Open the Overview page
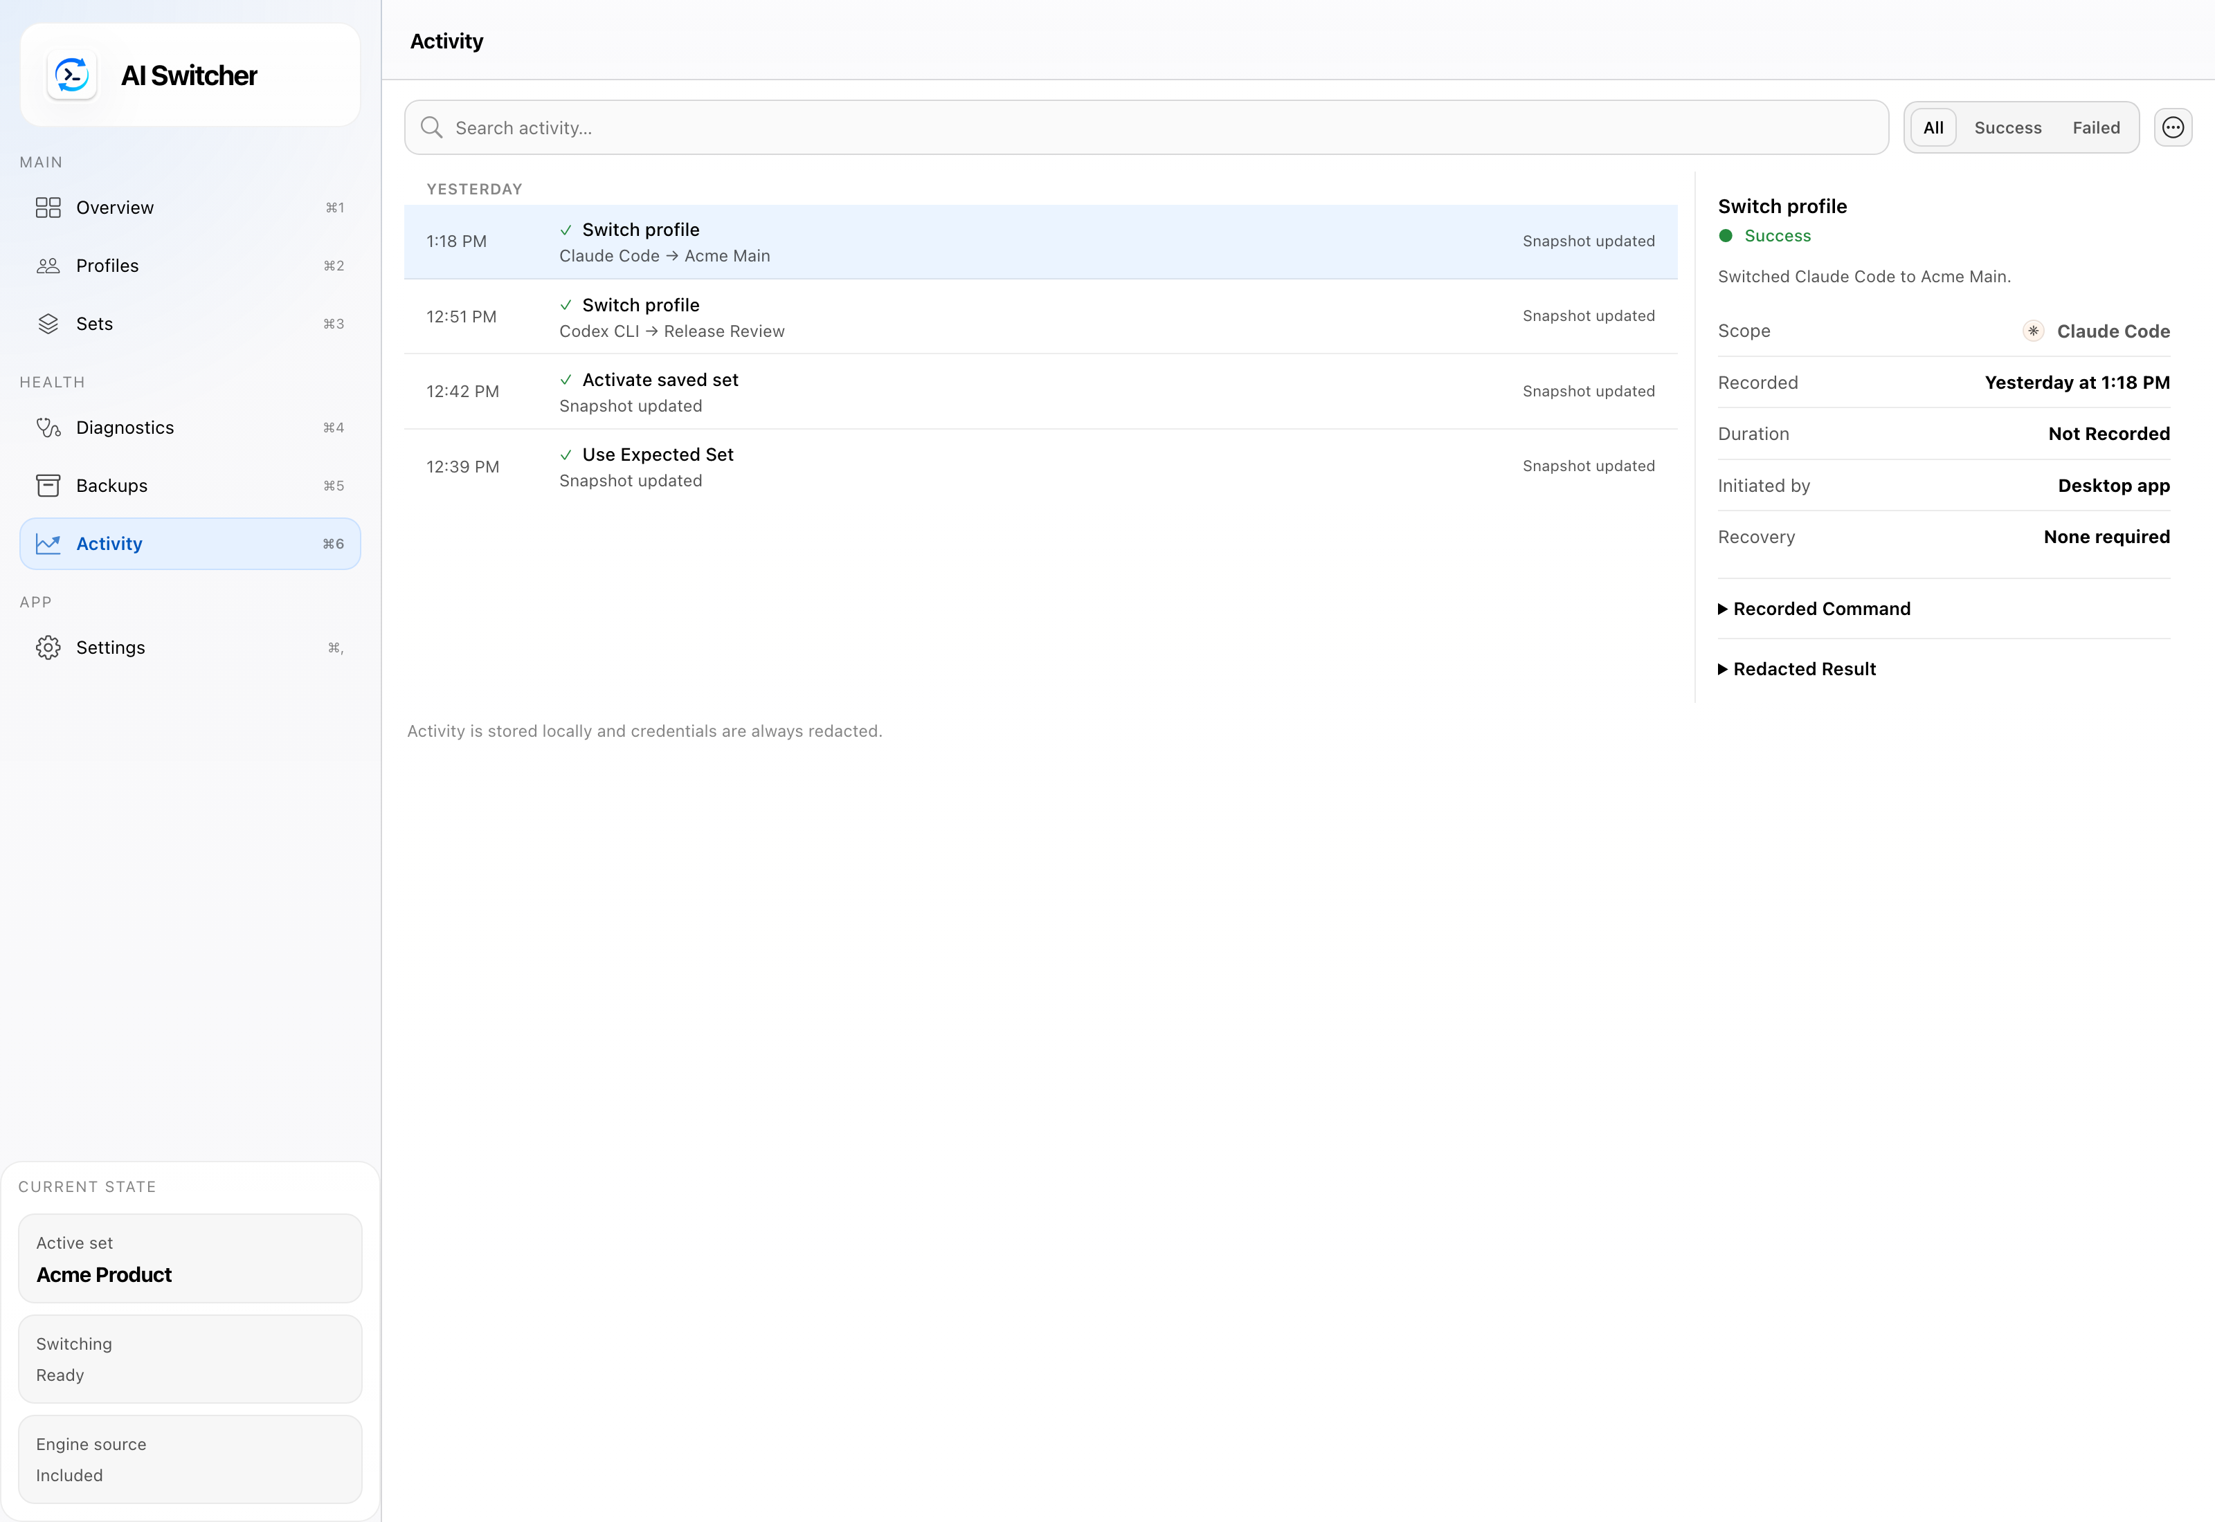The image size is (2215, 1522). coord(190,208)
